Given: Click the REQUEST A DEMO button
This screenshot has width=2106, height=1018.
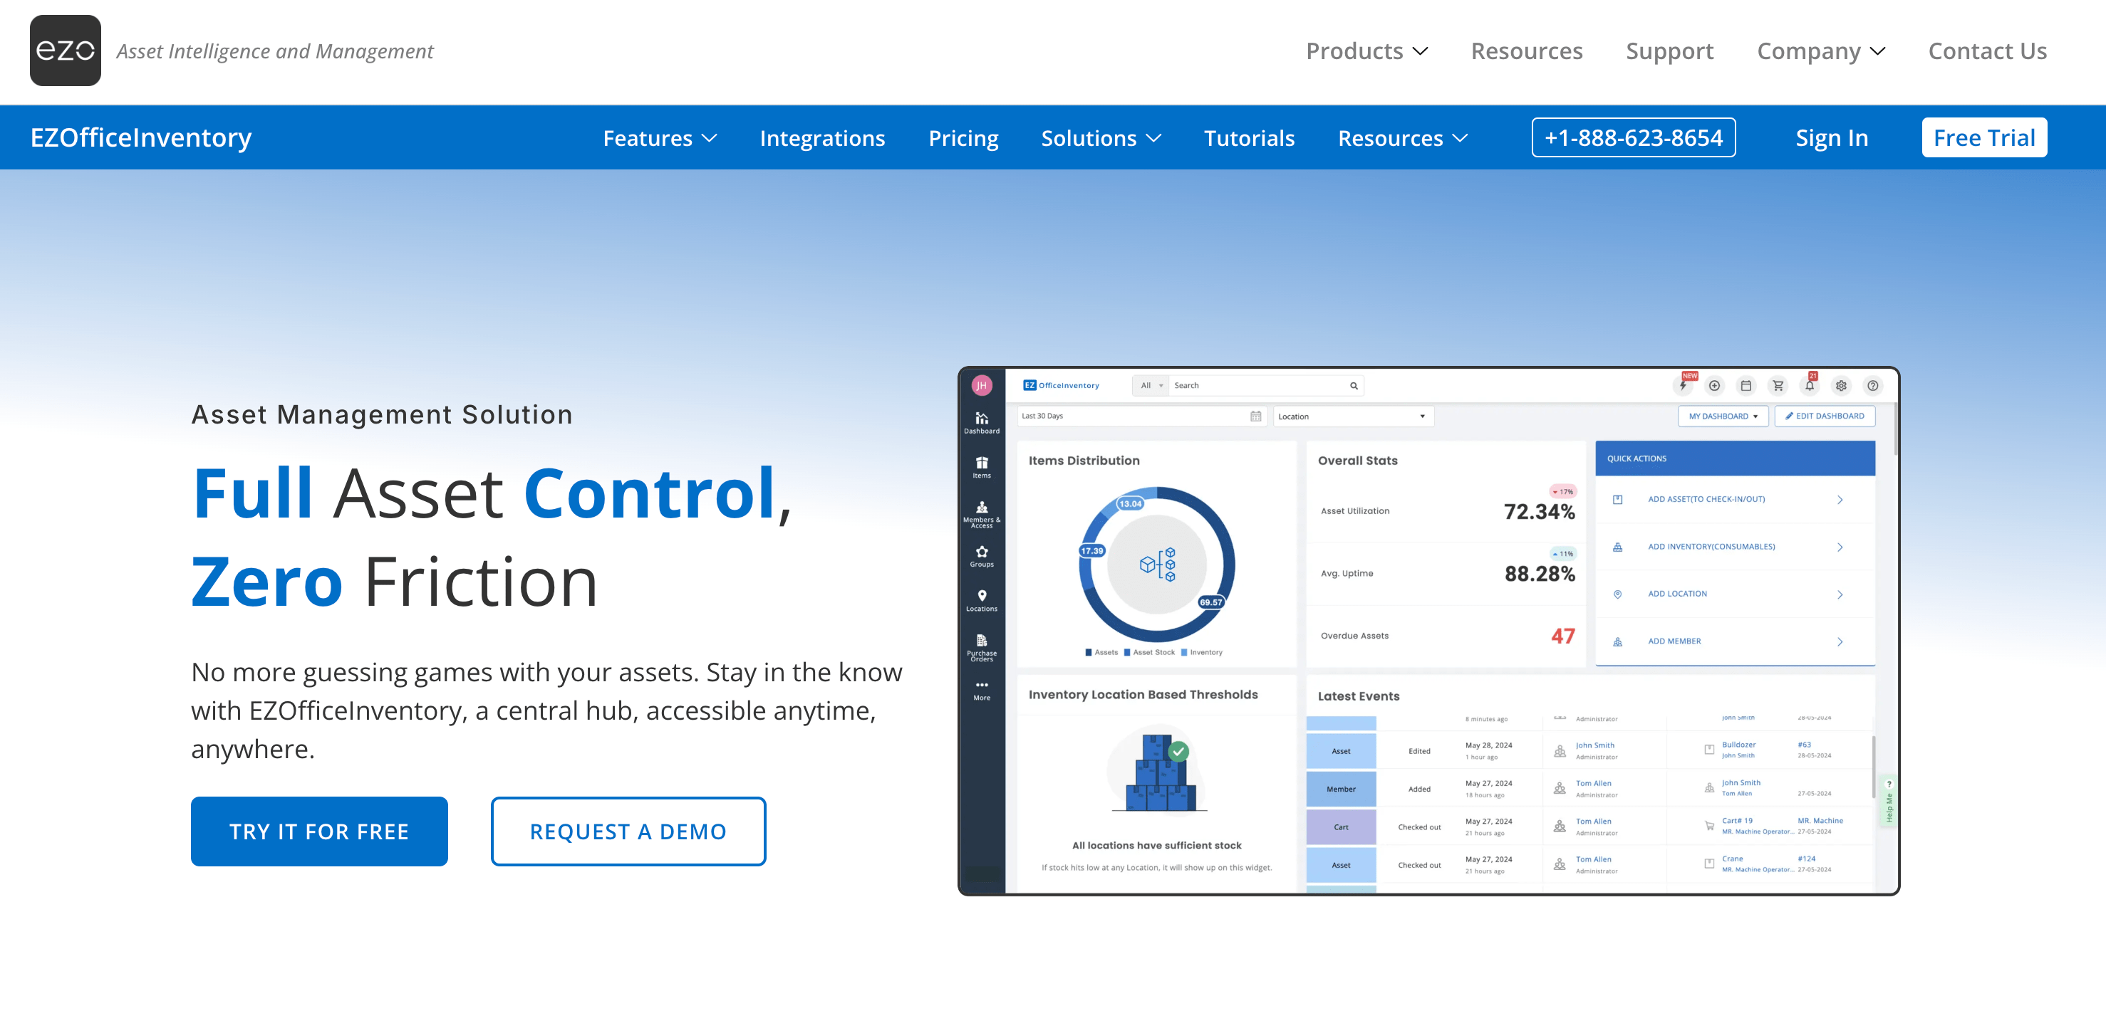Looking at the screenshot, I should (x=628, y=831).
